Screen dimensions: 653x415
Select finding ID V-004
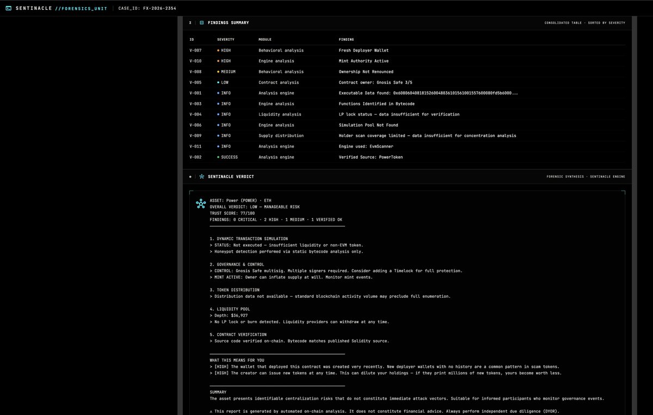coord(195,115)
